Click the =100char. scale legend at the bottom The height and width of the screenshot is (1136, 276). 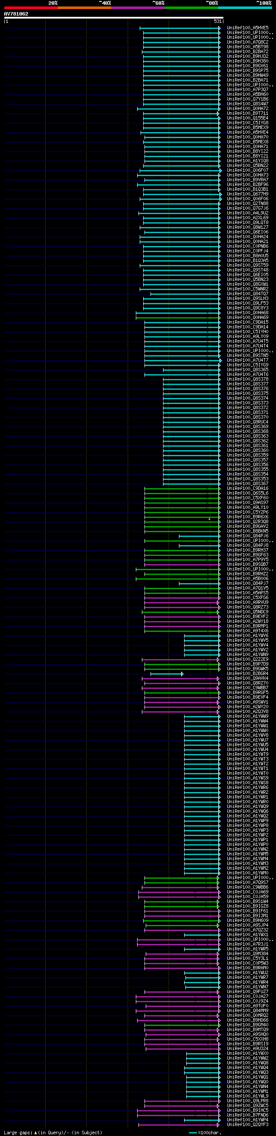[205, 1133]
